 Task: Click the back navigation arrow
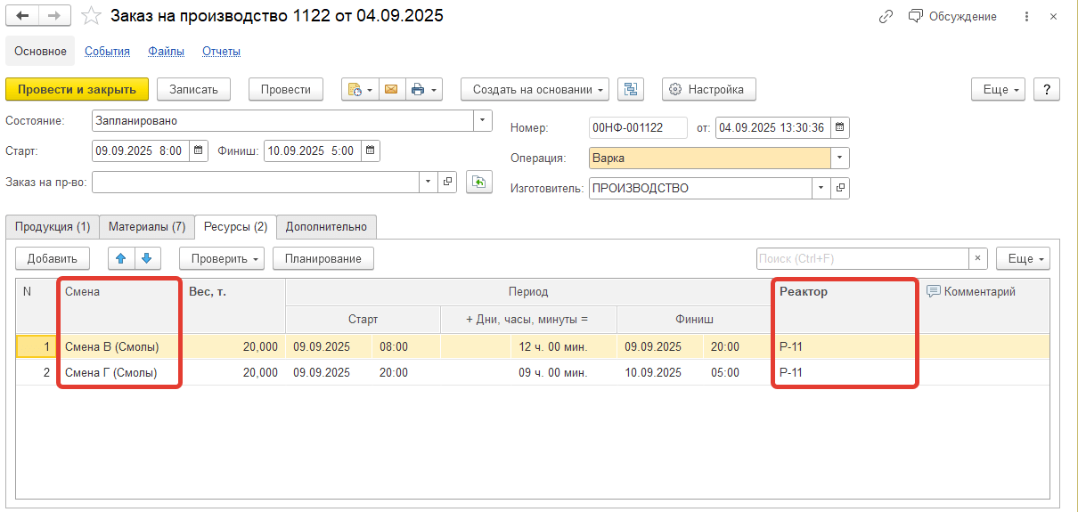(x=22, y=16)
